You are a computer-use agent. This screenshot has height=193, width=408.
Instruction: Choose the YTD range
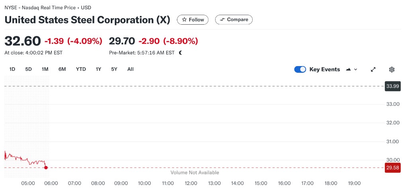[81, 69]
